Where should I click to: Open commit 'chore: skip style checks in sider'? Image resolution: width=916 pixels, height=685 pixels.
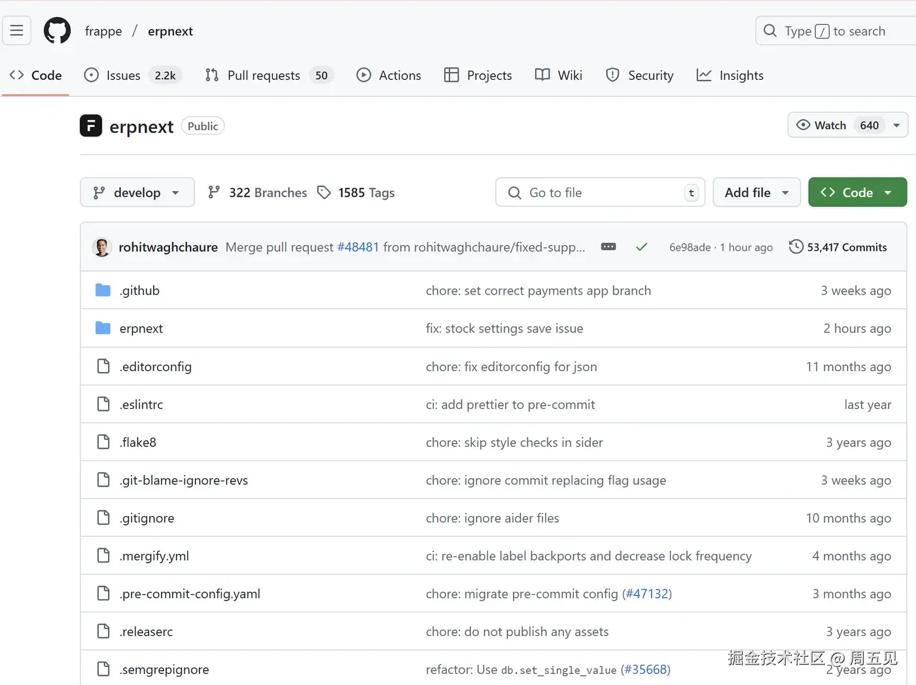point(514,442)
